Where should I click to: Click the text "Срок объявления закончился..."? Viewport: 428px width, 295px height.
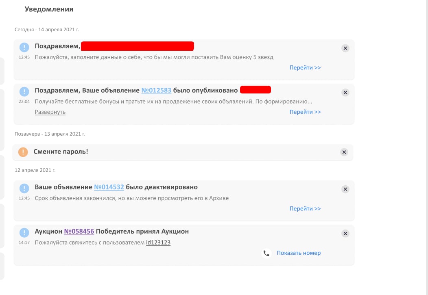(x=131, y=198)
